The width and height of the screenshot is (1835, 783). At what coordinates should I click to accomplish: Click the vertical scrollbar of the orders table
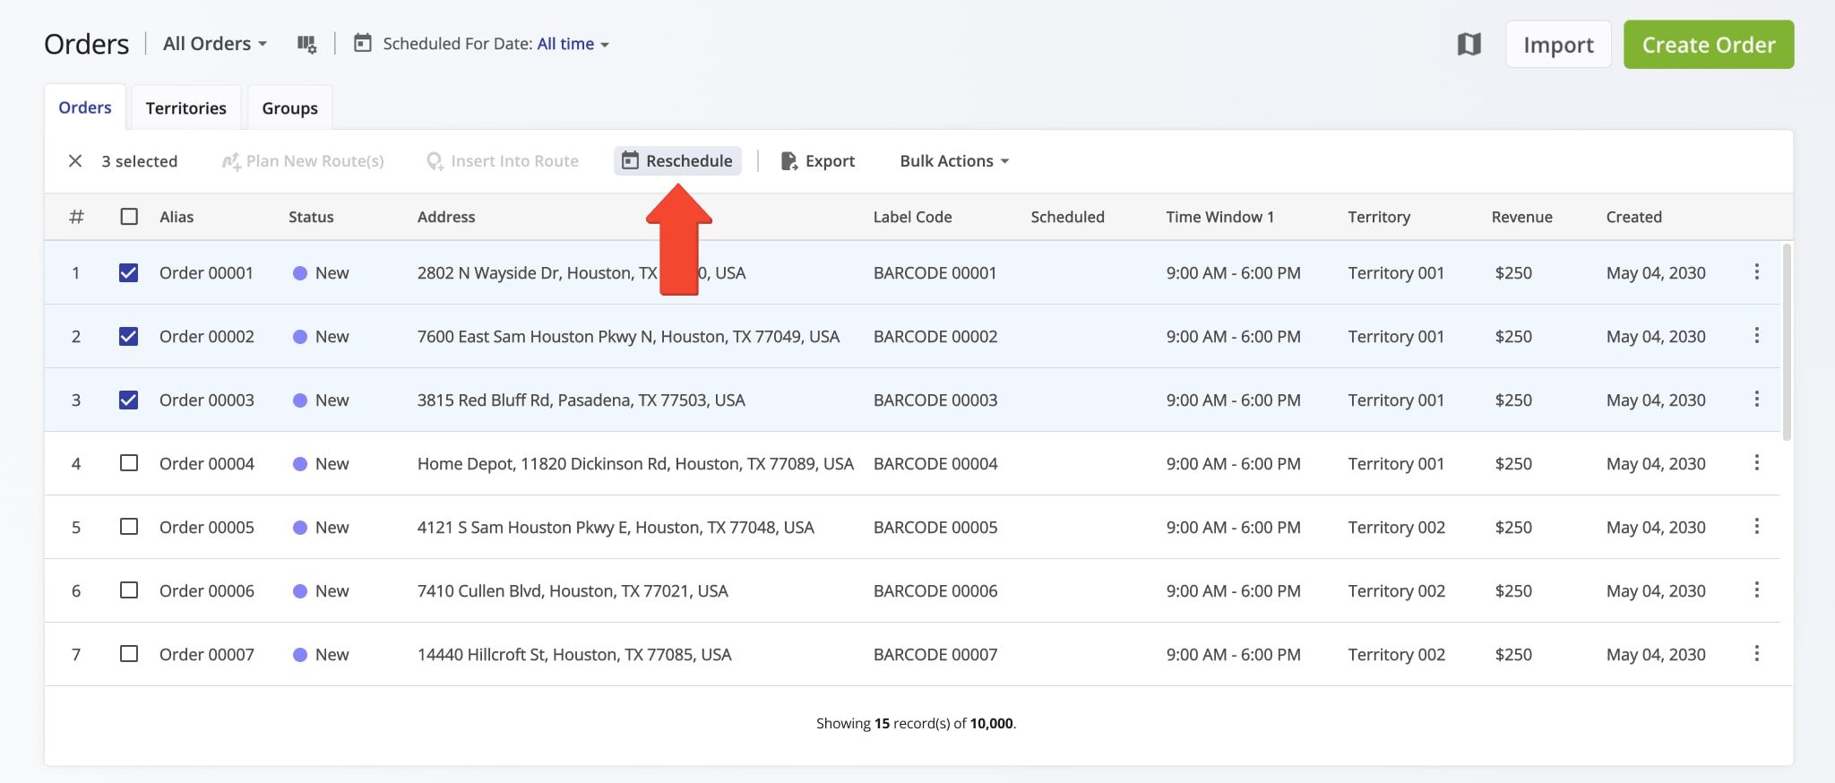pos(1787,342)
